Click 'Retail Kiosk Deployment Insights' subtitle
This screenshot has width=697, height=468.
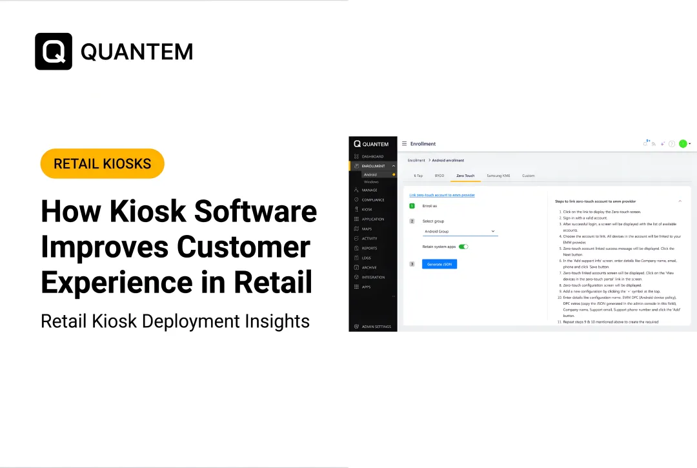coord(175,321)
